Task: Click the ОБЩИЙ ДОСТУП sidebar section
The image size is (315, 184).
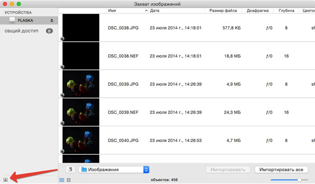Action: pyautogui.click(x=21, y=31)
